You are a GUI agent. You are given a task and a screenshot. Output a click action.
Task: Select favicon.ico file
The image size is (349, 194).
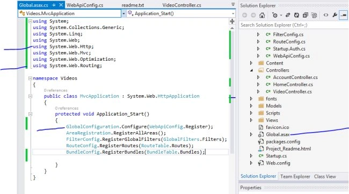pyautogui.click(x=278, y=127)
